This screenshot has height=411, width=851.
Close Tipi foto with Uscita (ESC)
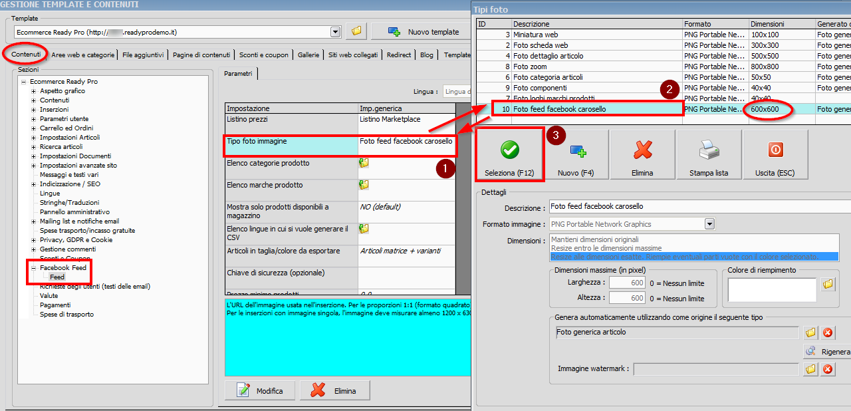click(775, 155)
